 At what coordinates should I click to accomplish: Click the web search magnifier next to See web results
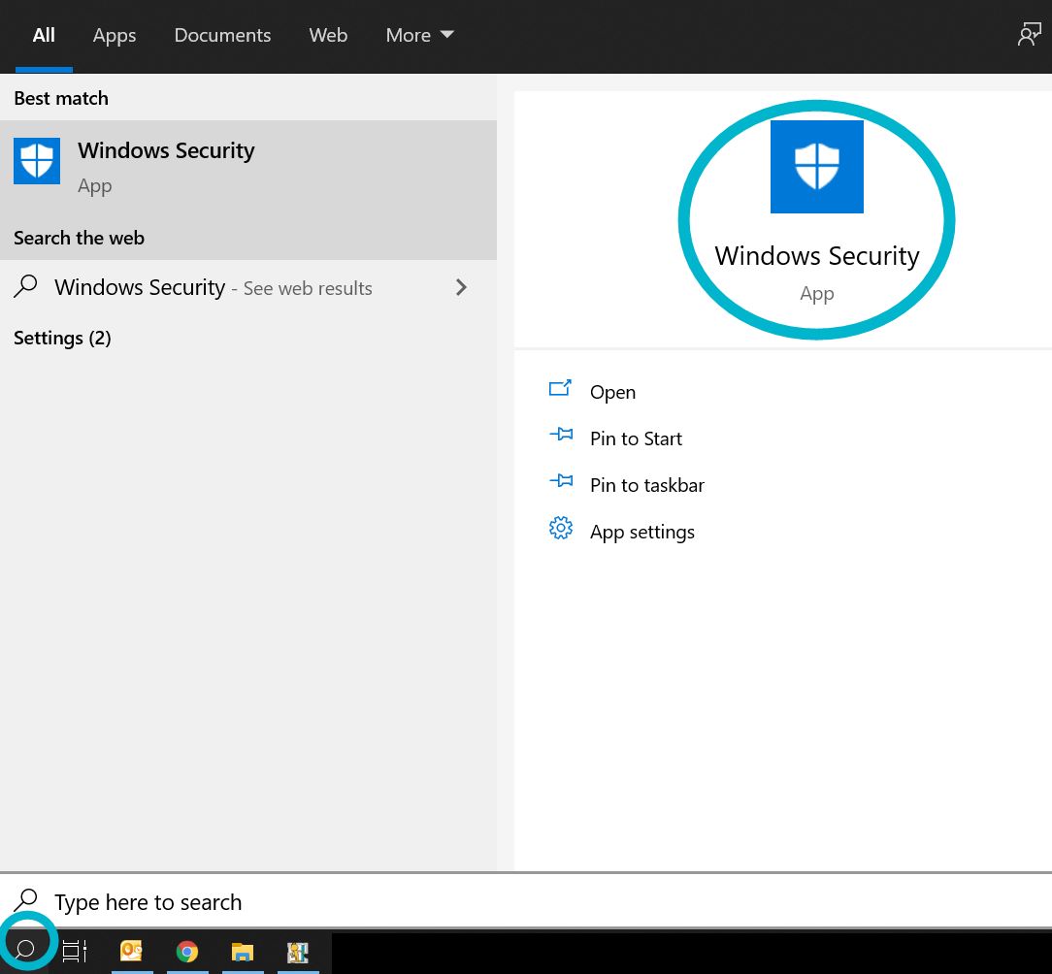tap(24, 287)
